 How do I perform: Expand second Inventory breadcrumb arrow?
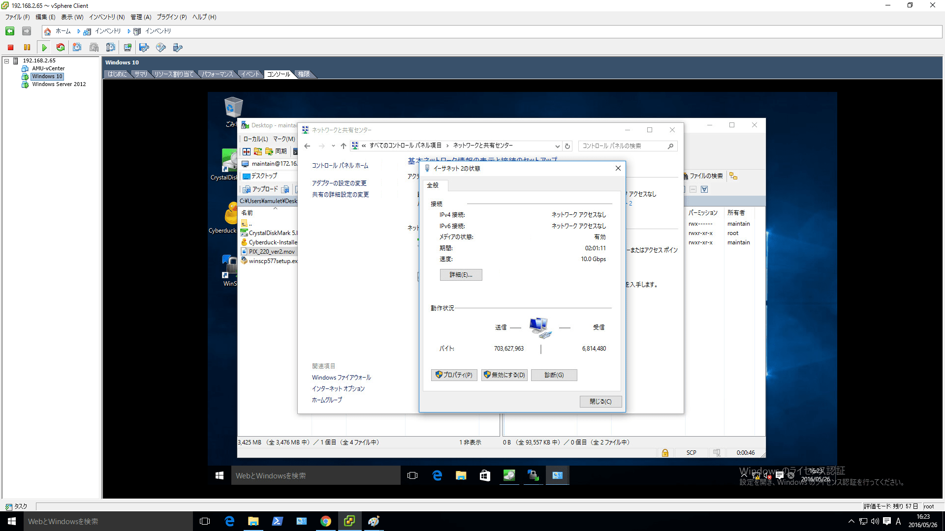tap(129, 31)
